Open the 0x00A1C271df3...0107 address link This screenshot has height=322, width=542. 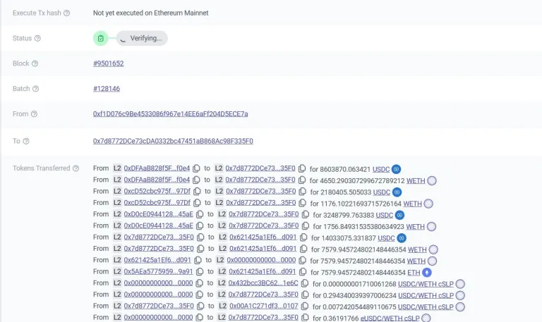coord(263,306)
